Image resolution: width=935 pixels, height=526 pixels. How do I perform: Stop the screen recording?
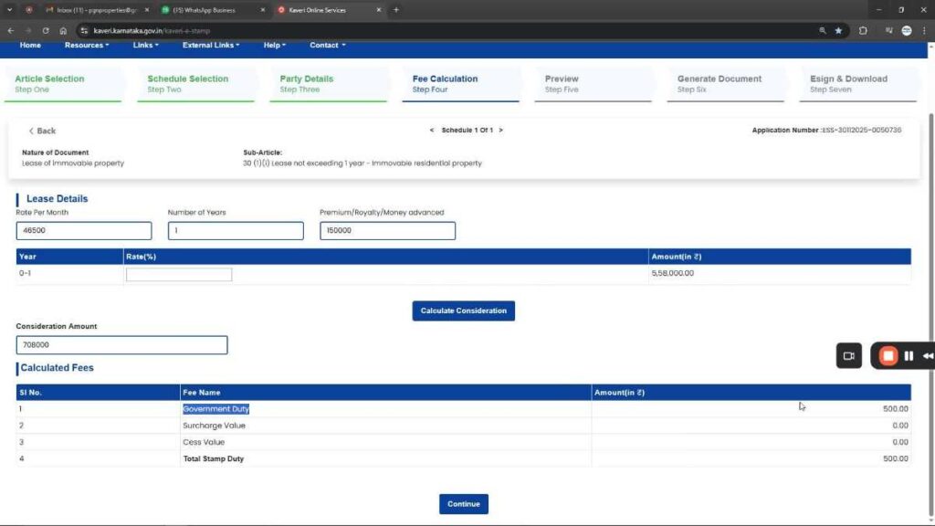pos(888,356)
